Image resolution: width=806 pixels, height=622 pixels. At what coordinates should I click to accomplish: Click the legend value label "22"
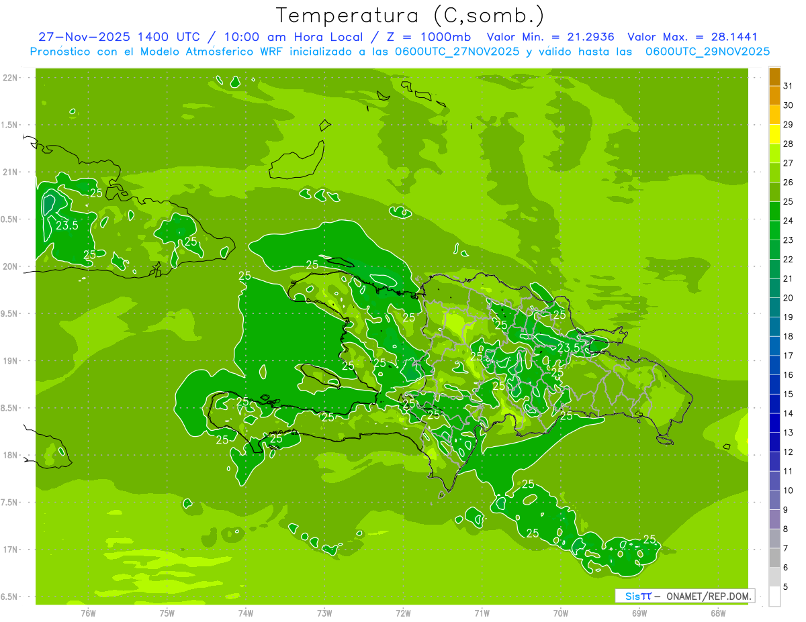click(789, 260)
